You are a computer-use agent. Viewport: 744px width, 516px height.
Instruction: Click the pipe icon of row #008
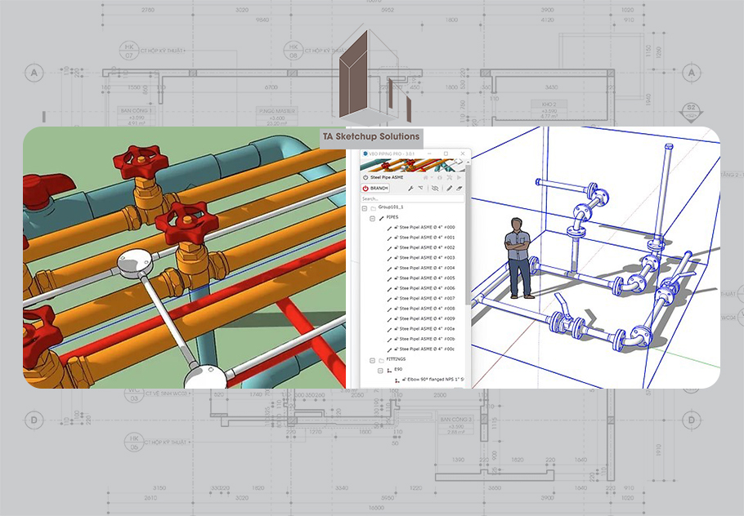click(389, 309)
